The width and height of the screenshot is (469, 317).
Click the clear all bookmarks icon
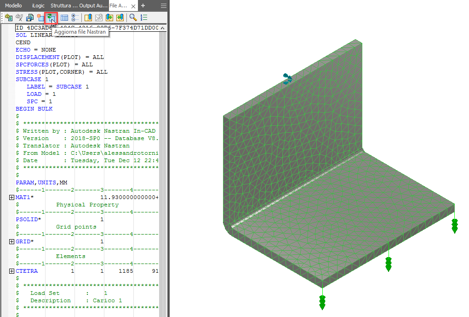[98, 17]
